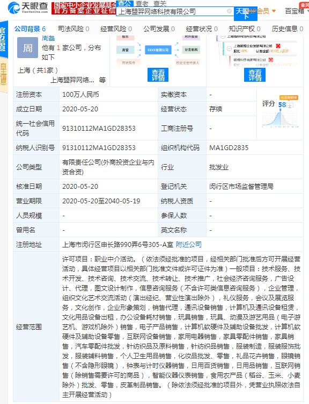Switch to the 查公司 search tab
This screenshot has width=309, height=404.
tap(124, 3)
